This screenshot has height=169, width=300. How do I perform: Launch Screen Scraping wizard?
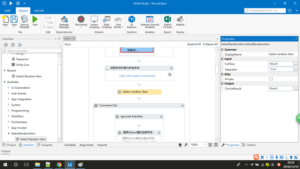(94, 20)
